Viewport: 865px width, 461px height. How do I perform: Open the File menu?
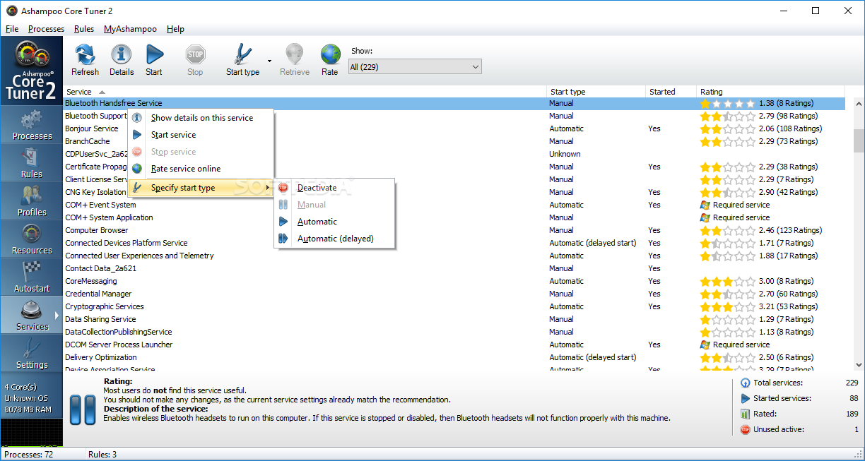coord(12,29)
